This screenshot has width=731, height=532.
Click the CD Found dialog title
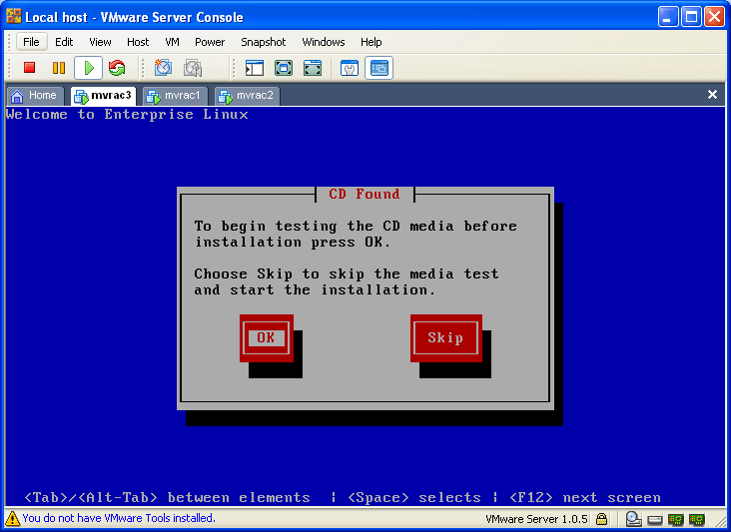click(365, 194)
